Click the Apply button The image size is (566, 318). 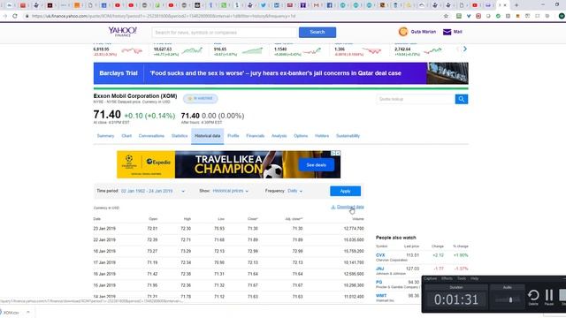pos(345,191)
